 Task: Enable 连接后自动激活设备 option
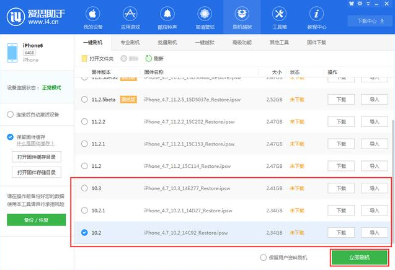[x=10, y=115]
